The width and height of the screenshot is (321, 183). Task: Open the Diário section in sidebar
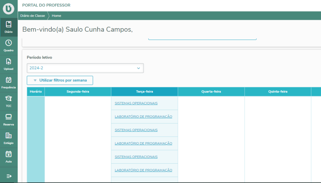9,27
